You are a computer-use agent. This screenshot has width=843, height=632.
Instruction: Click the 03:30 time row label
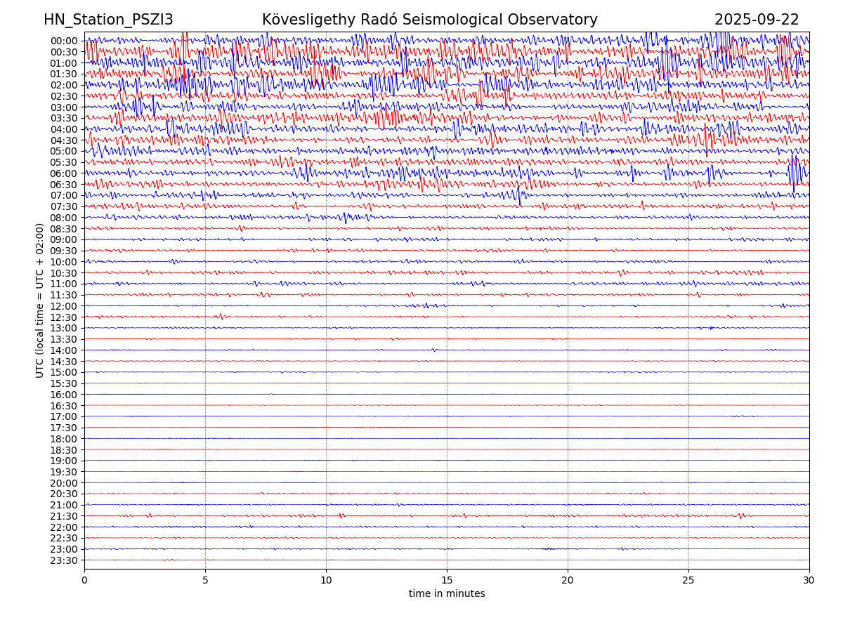coord(64,118)
